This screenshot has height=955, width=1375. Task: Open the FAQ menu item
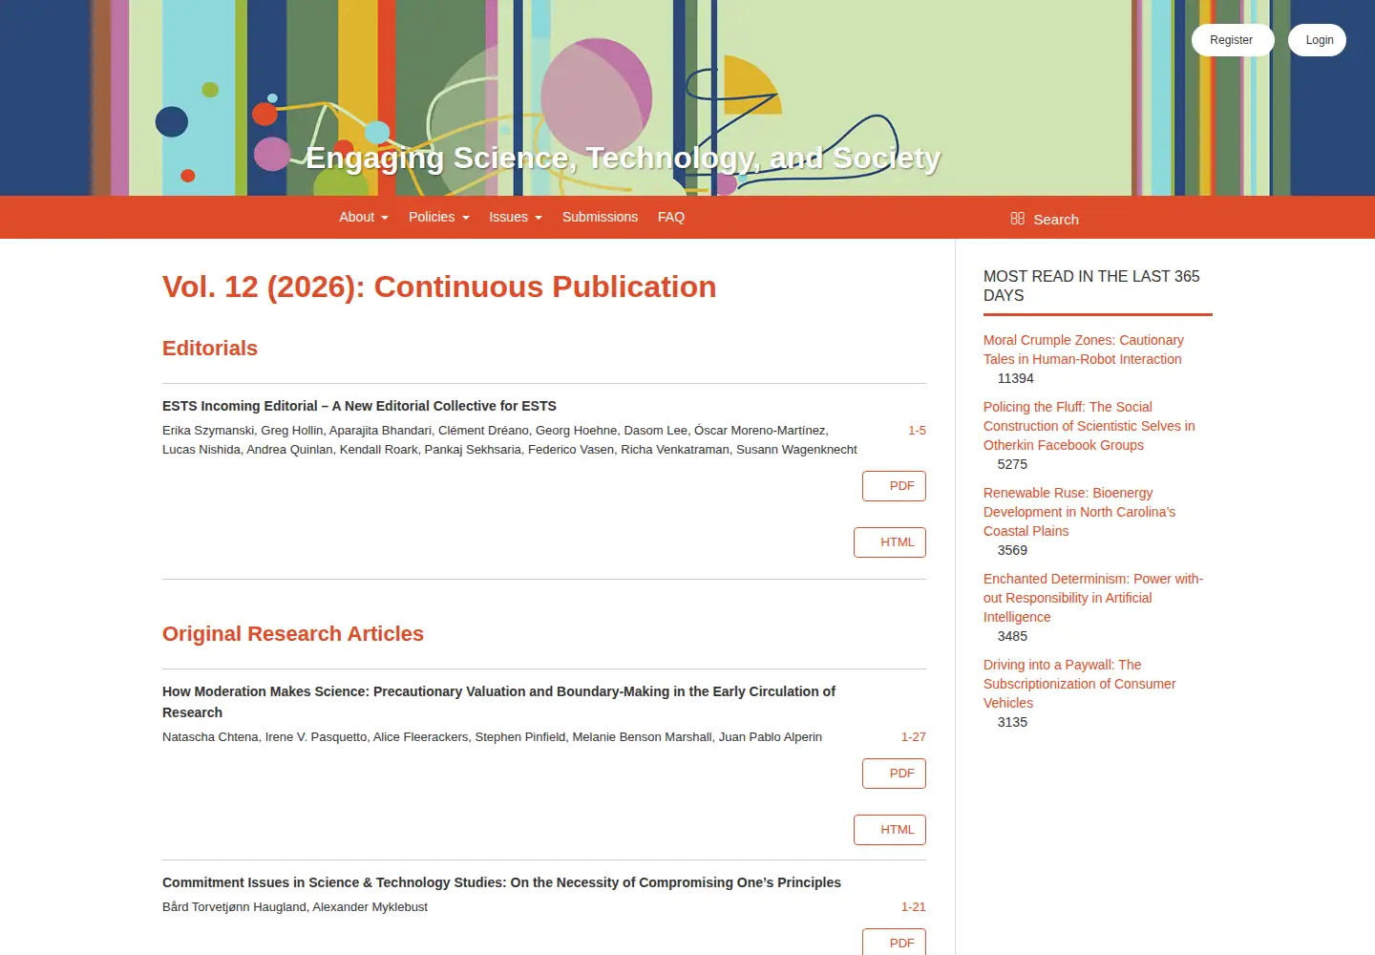point(671,217)
